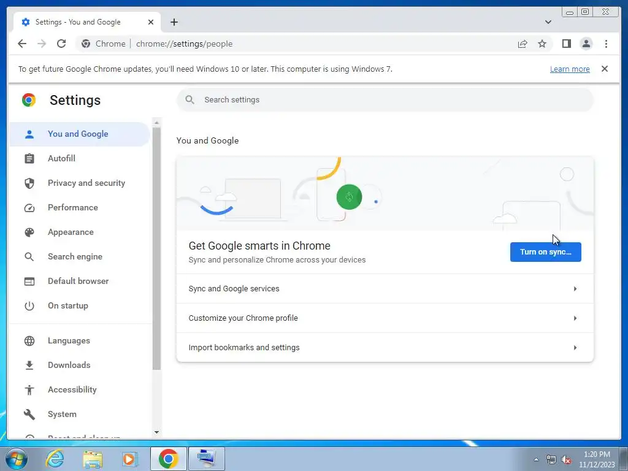Viewport: 628px width, 471px height.
Task: Expand Sync and Google services
Action: [x=385, y=289]
